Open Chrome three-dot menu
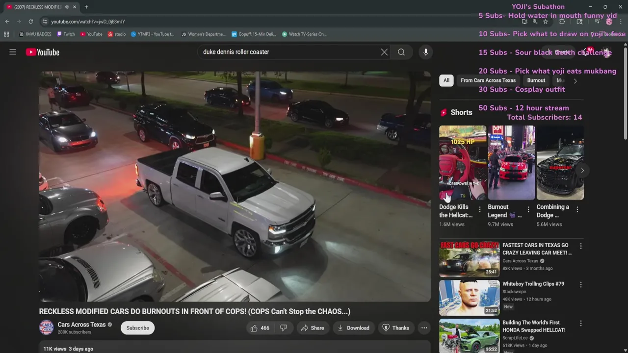This screenshot has width=628, height=353. (x=621, y=22)
